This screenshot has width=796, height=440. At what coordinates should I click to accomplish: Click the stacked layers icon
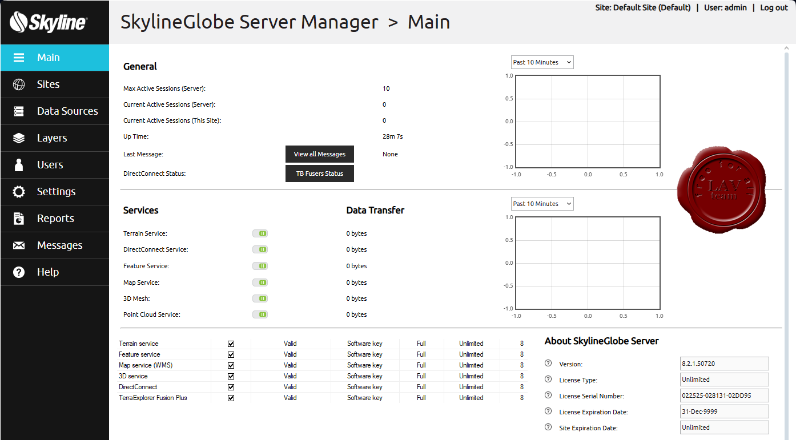pos(19,138)
